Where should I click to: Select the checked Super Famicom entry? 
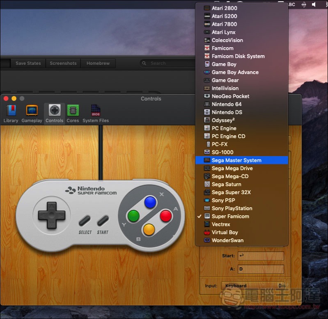tap(242, 216)
